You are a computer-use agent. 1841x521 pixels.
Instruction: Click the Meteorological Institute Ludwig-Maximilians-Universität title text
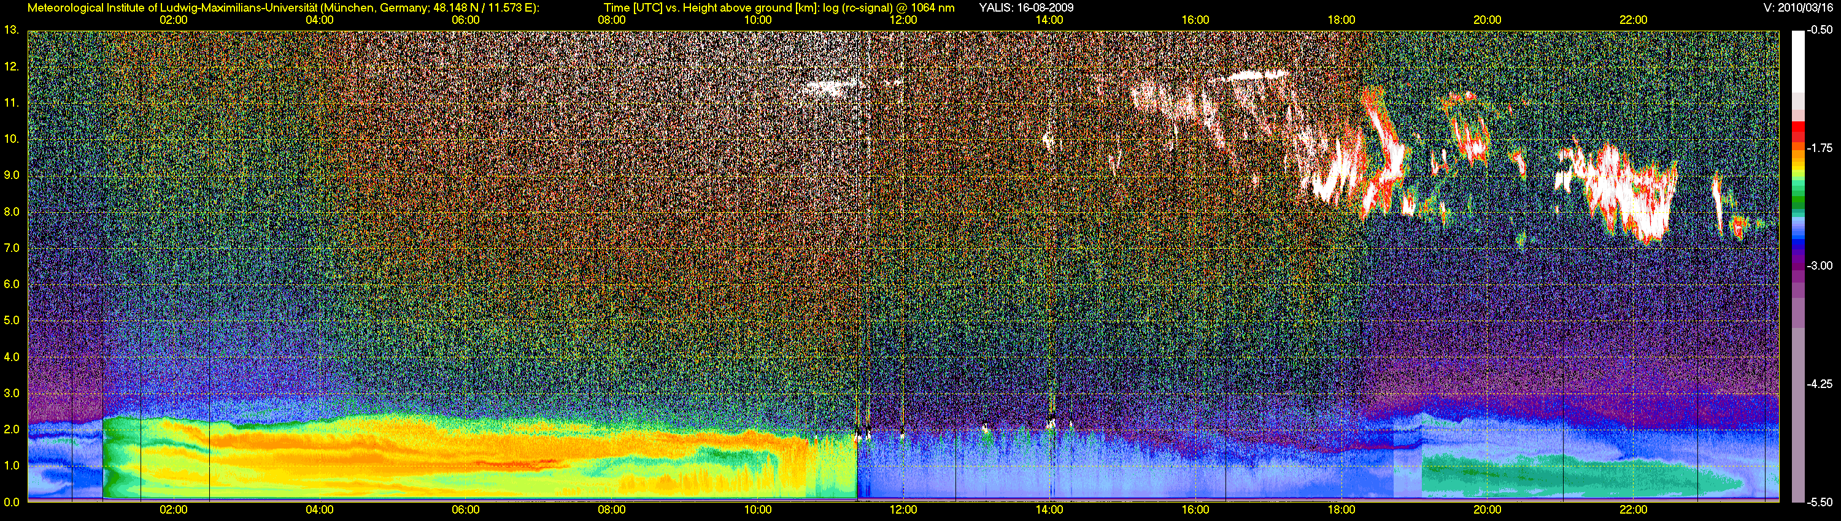283,8
